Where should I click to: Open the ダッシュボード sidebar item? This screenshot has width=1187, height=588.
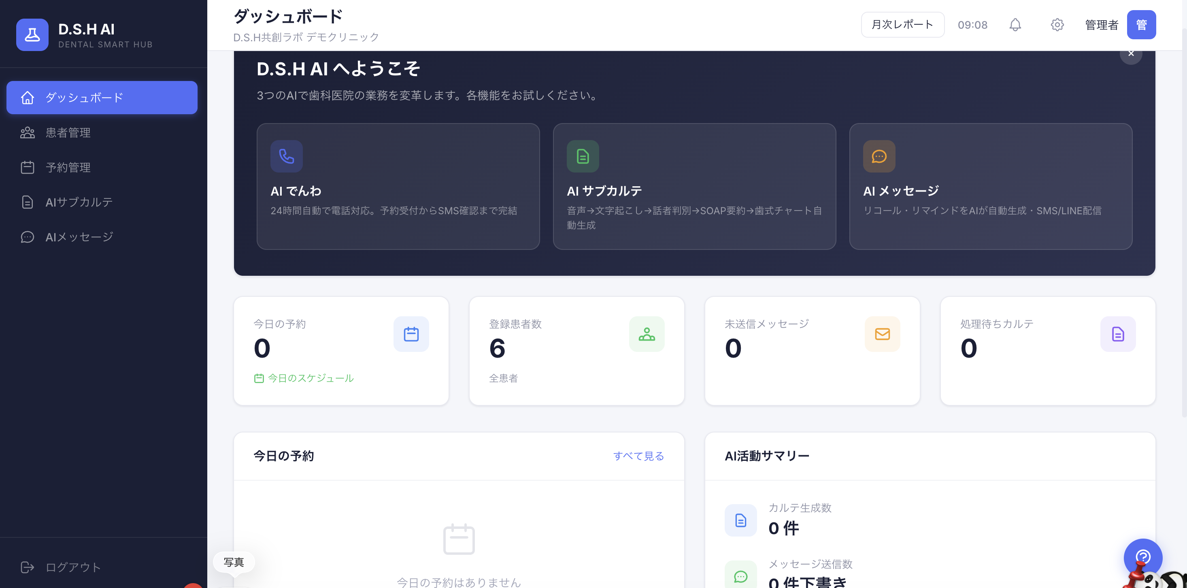pyautogui.click(x=102, y=98)
